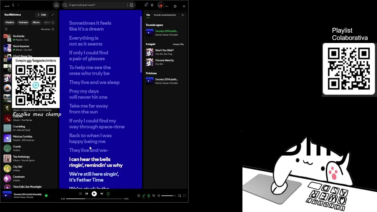377x212 pixels.
Task: Search within Sua Biblioteca
Action: pos(6,29)
